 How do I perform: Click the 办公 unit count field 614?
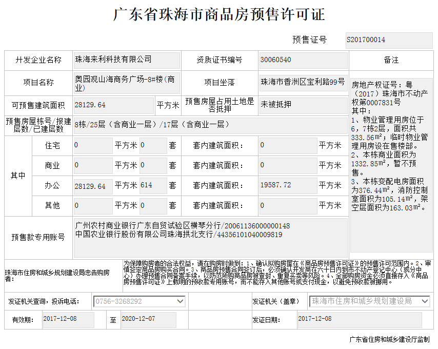point(153,186)
